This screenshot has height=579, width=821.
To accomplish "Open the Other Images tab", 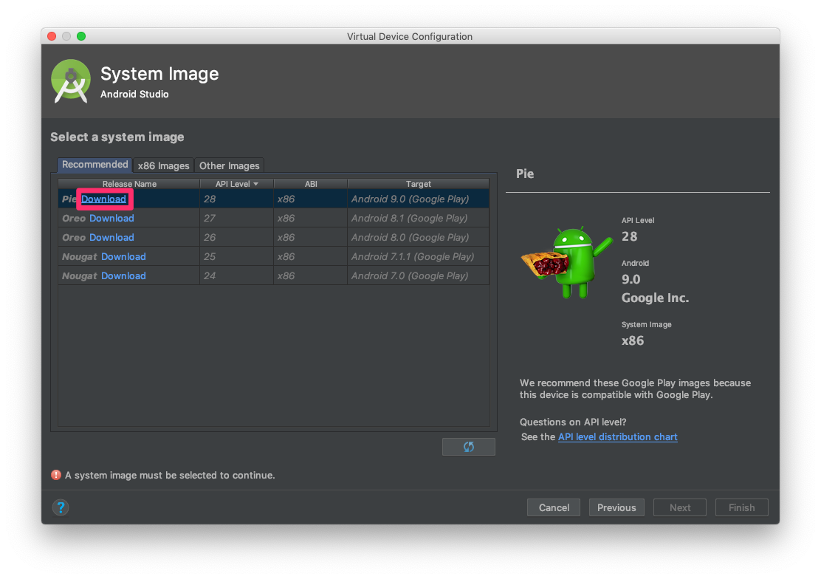I will [230, 165].
